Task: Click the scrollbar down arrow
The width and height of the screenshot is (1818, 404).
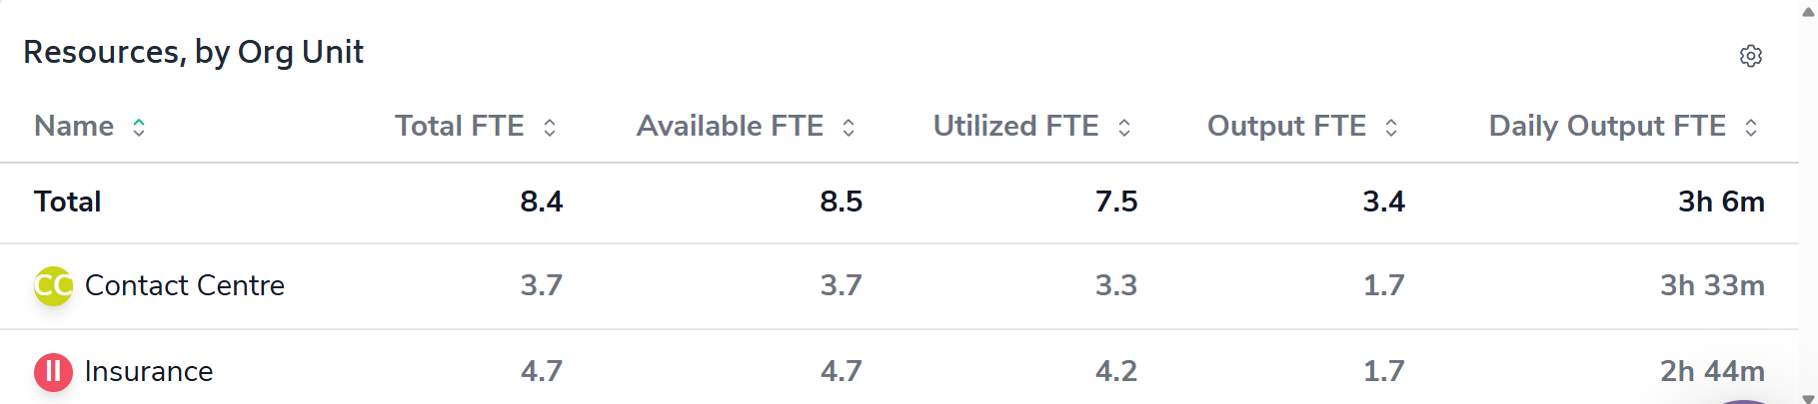Action: point(1808,397)
